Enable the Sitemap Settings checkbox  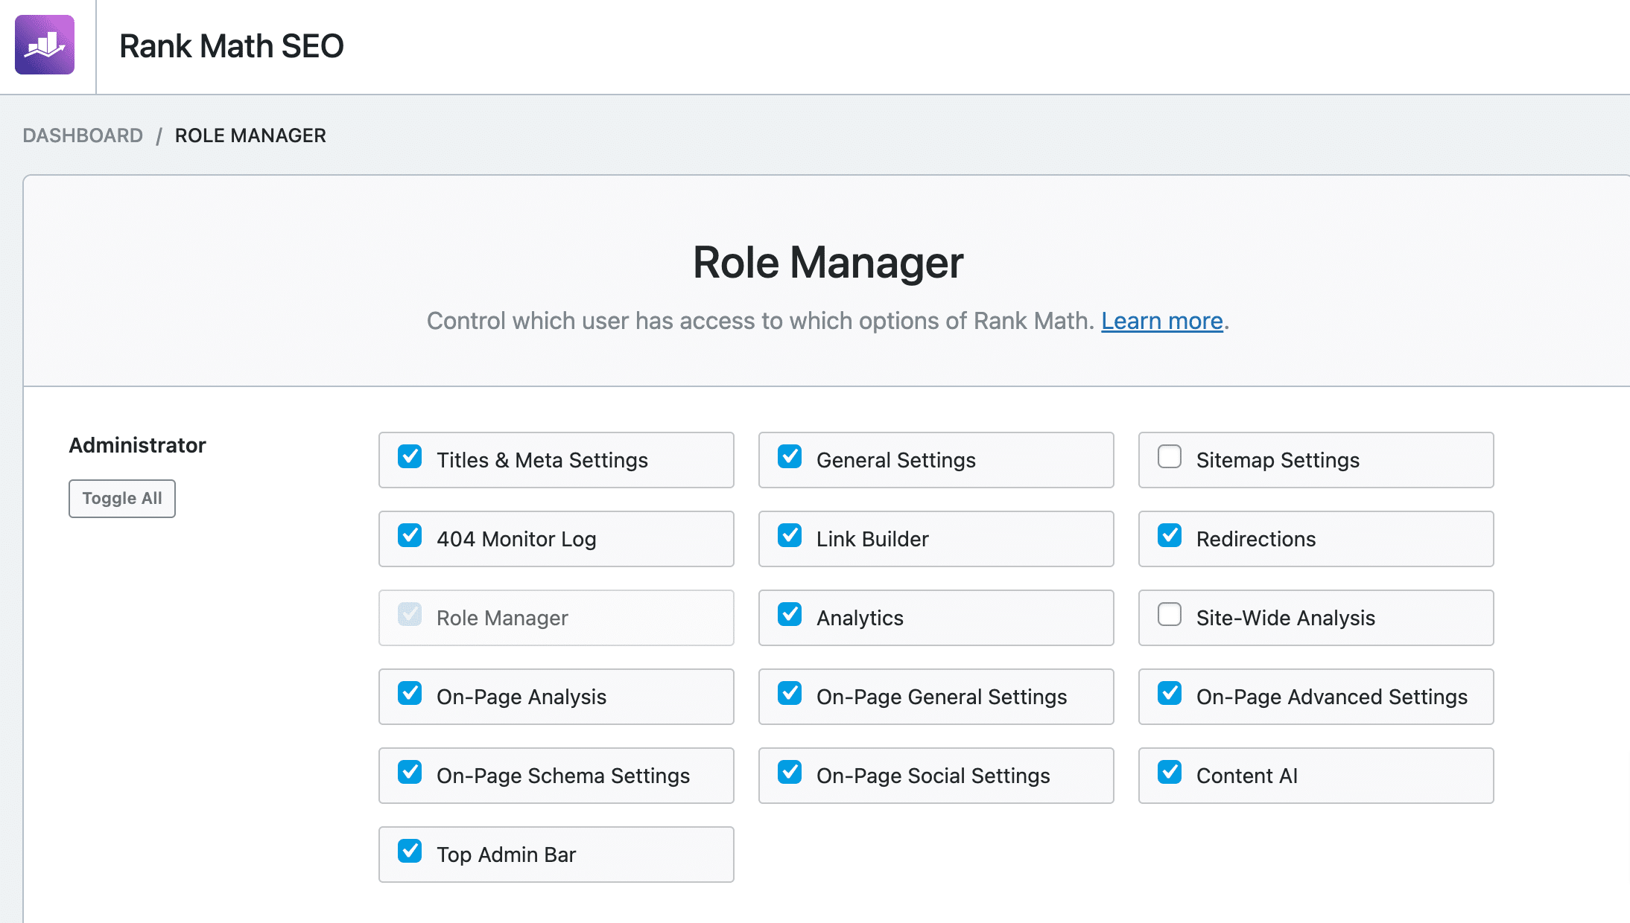(1170, 456)
